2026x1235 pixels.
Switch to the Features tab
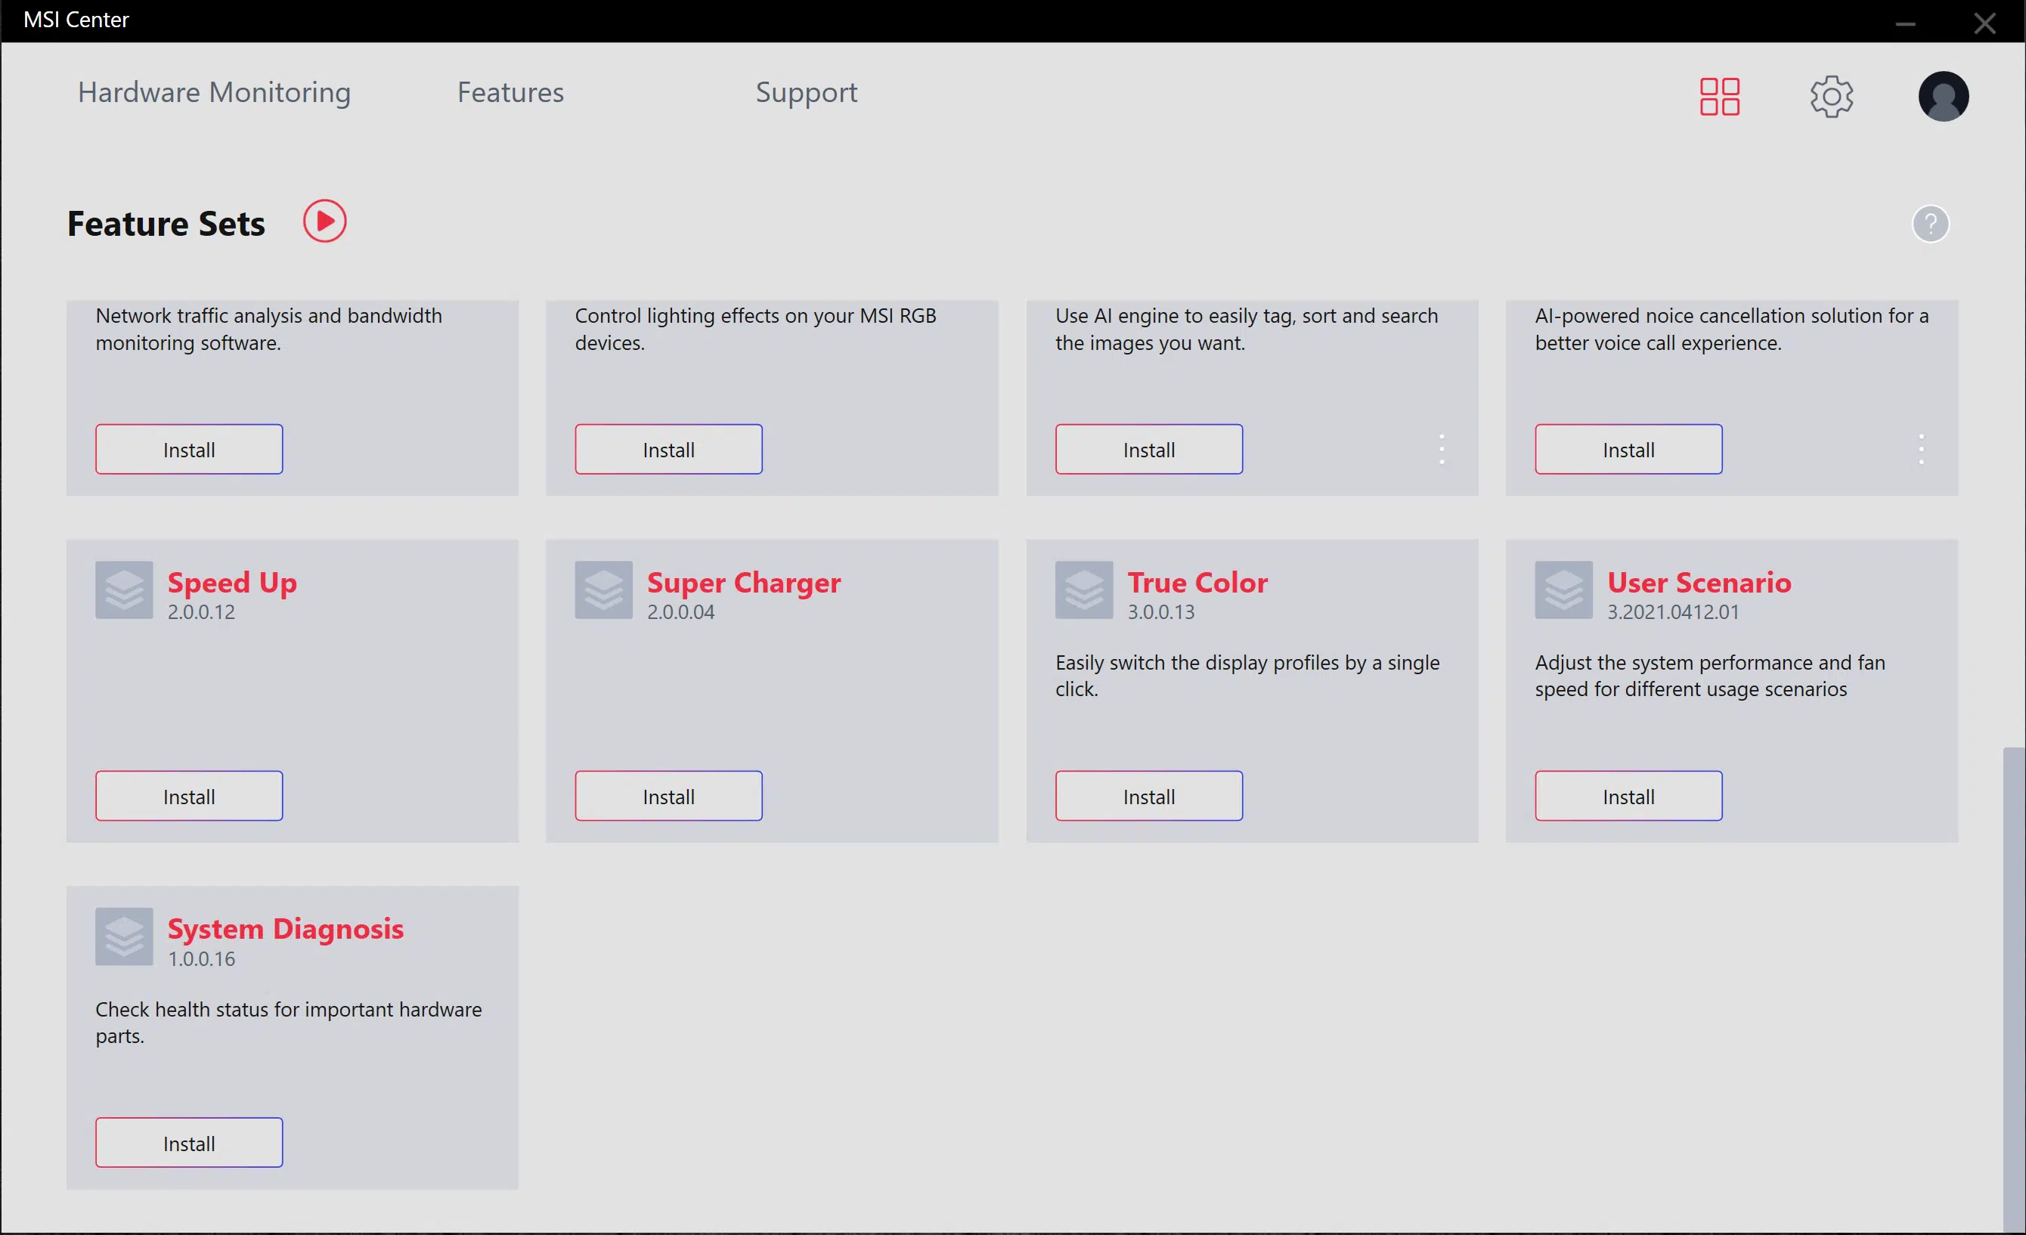[x=510, y=92]
